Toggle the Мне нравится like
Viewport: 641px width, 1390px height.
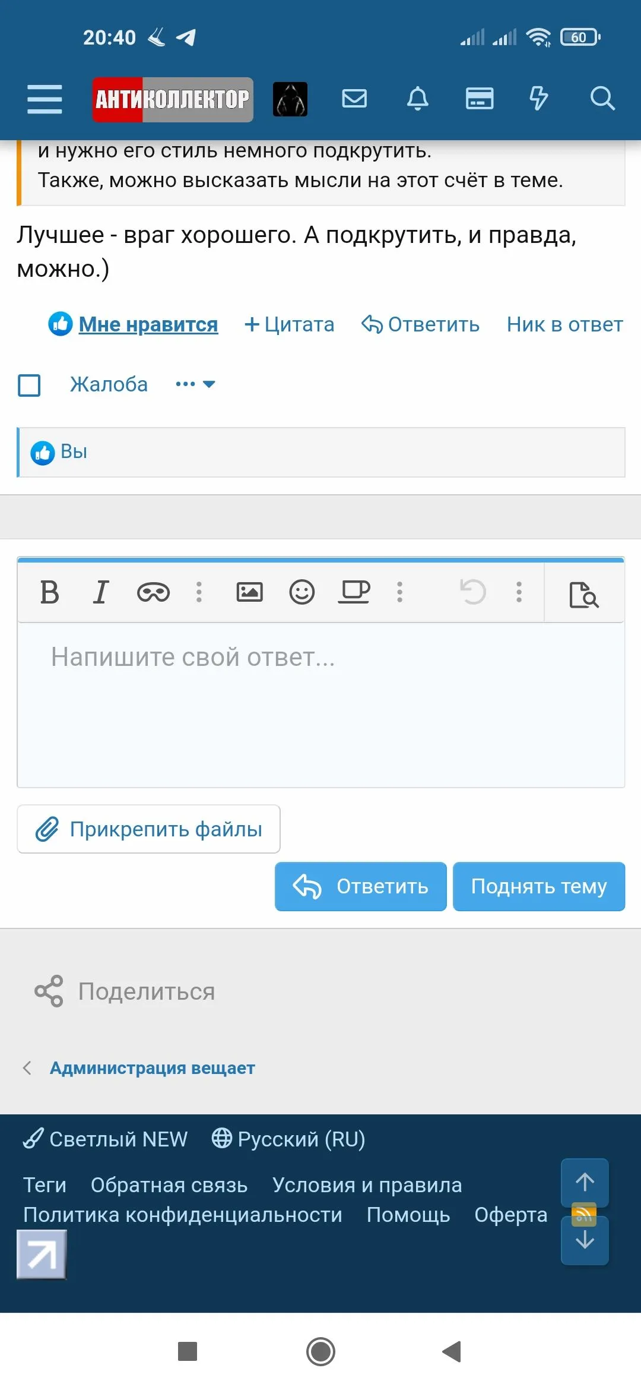(148, 324)
